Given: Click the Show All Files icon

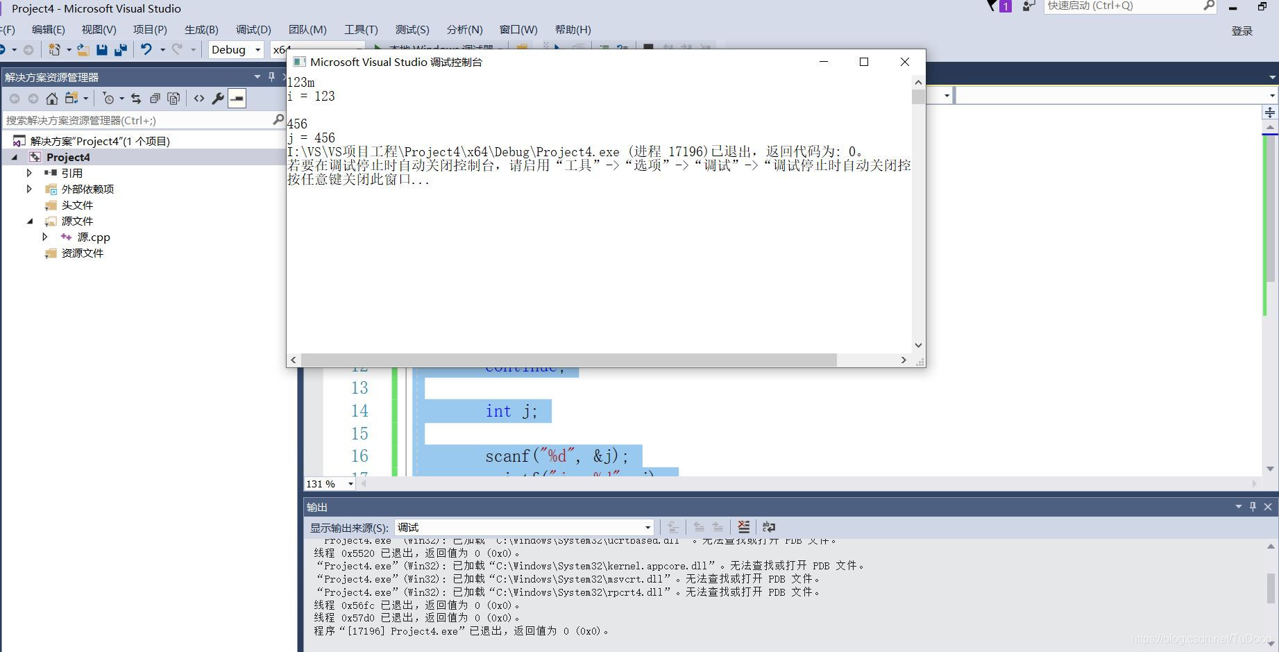Looking at the screenshot, I should (x=173, y=99).
